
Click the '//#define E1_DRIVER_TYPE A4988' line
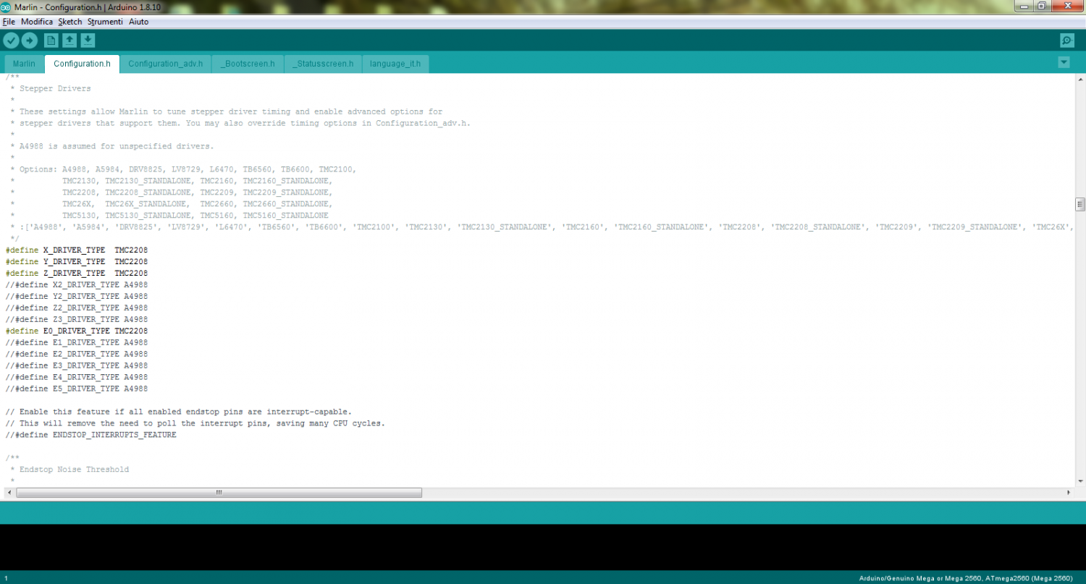tap(77, 342)
